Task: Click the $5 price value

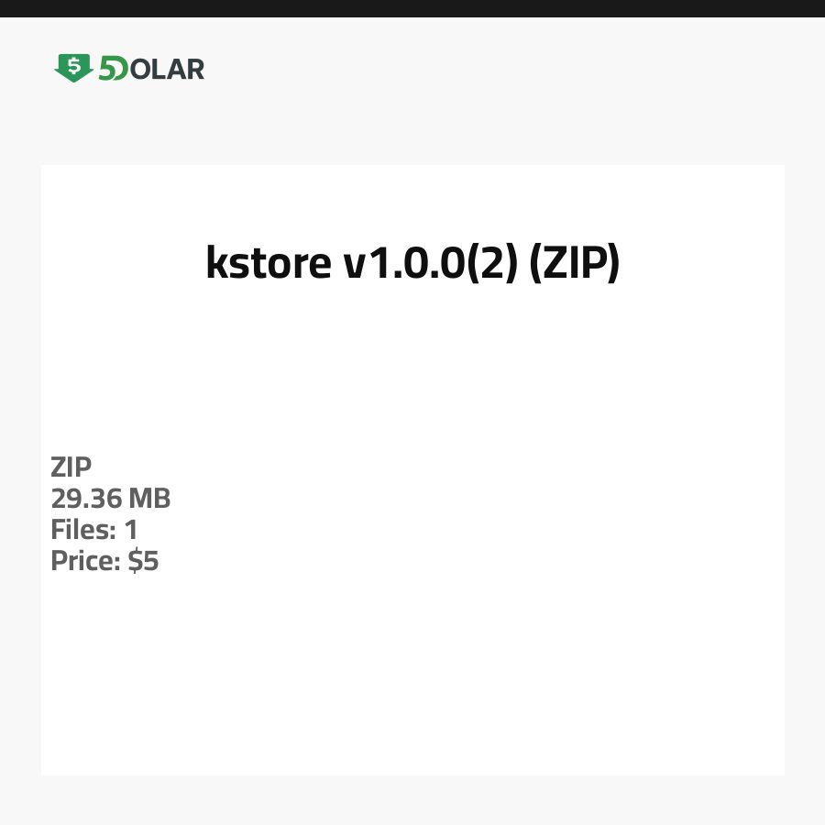Action: (x=143, y=561)
